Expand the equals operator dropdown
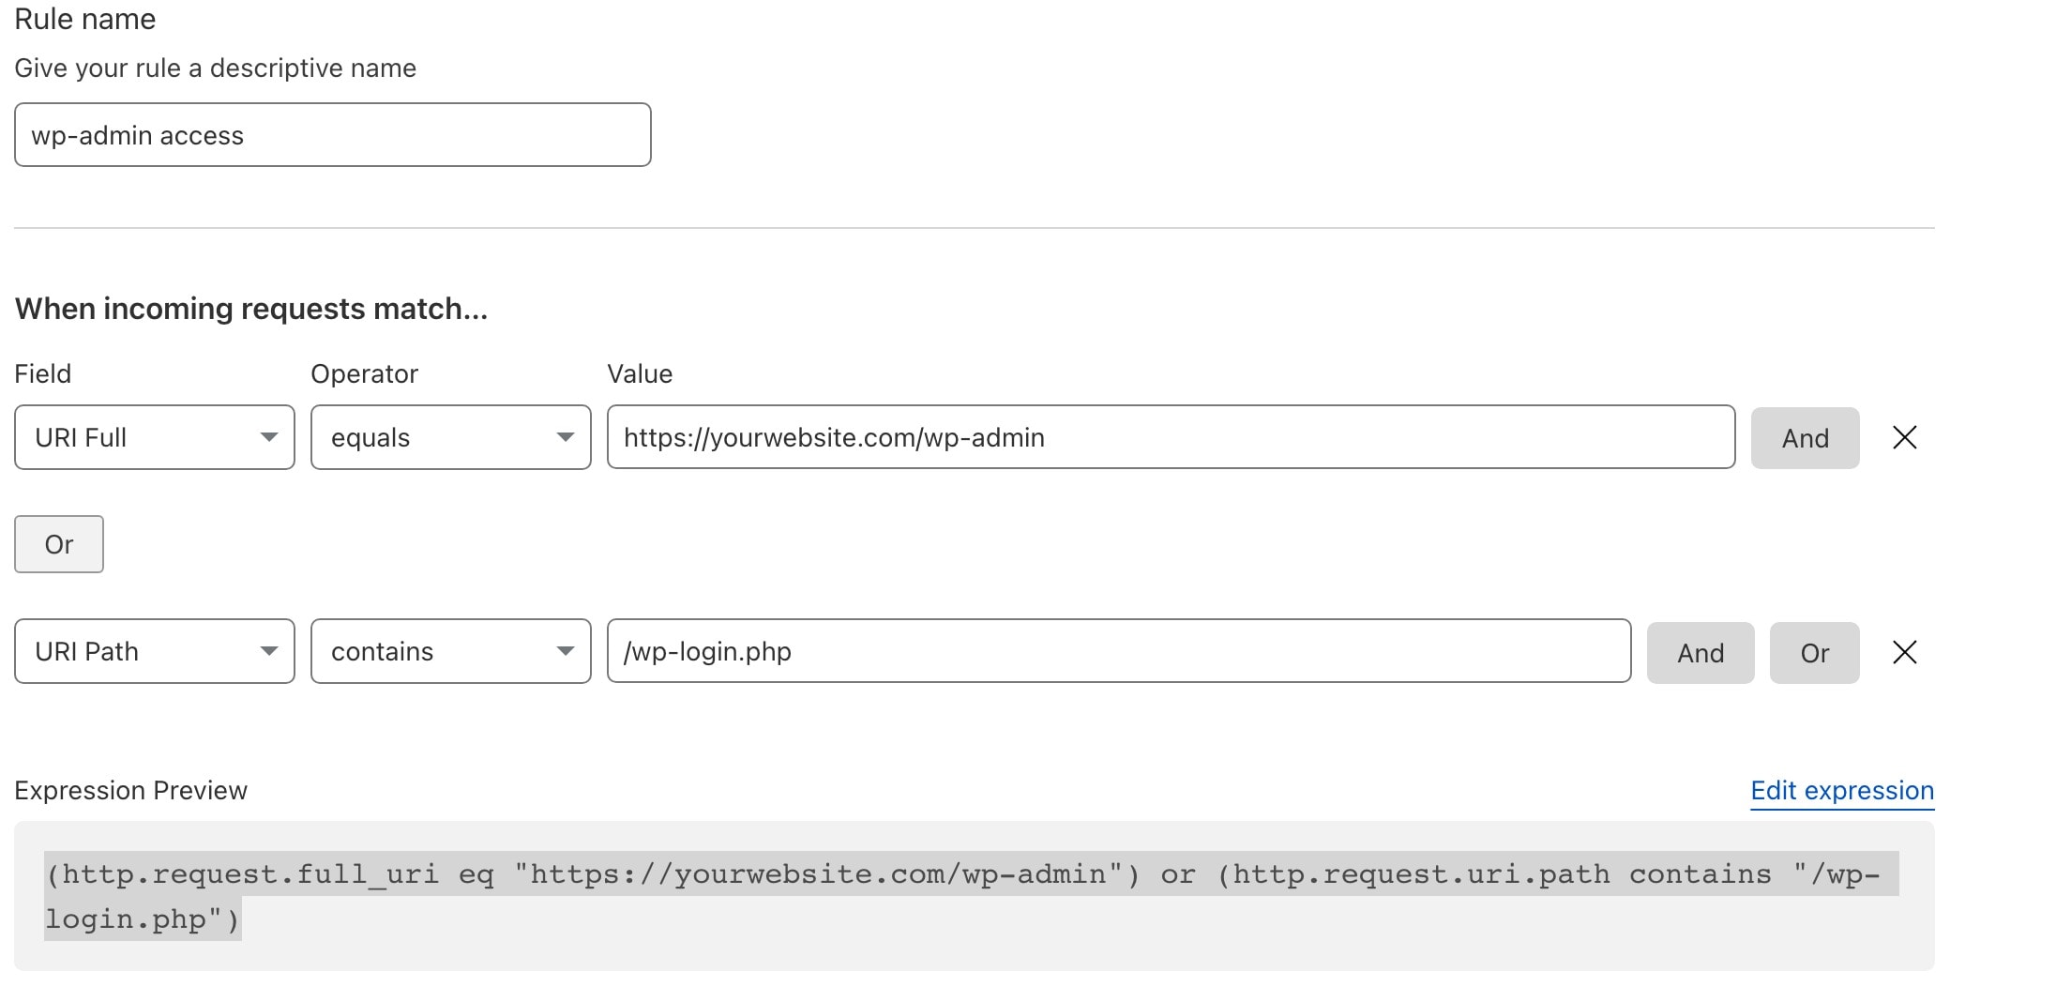The height and width of the screenshot is (1002, 2056). (450, 437)
